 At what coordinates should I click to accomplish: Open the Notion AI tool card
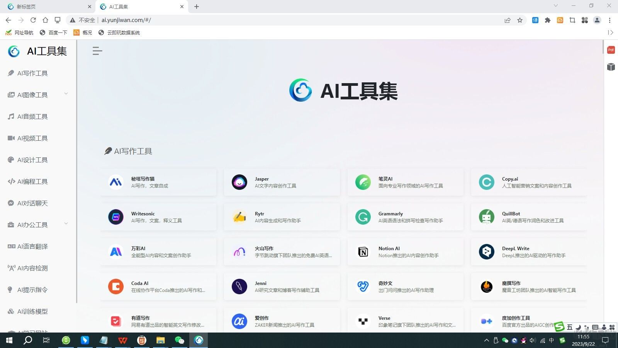405,251
